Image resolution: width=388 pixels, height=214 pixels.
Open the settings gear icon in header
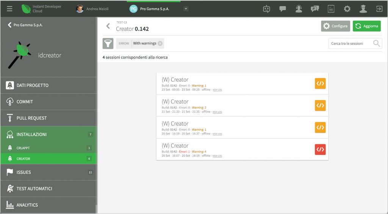pyautogui.click(x=347, y=9)
